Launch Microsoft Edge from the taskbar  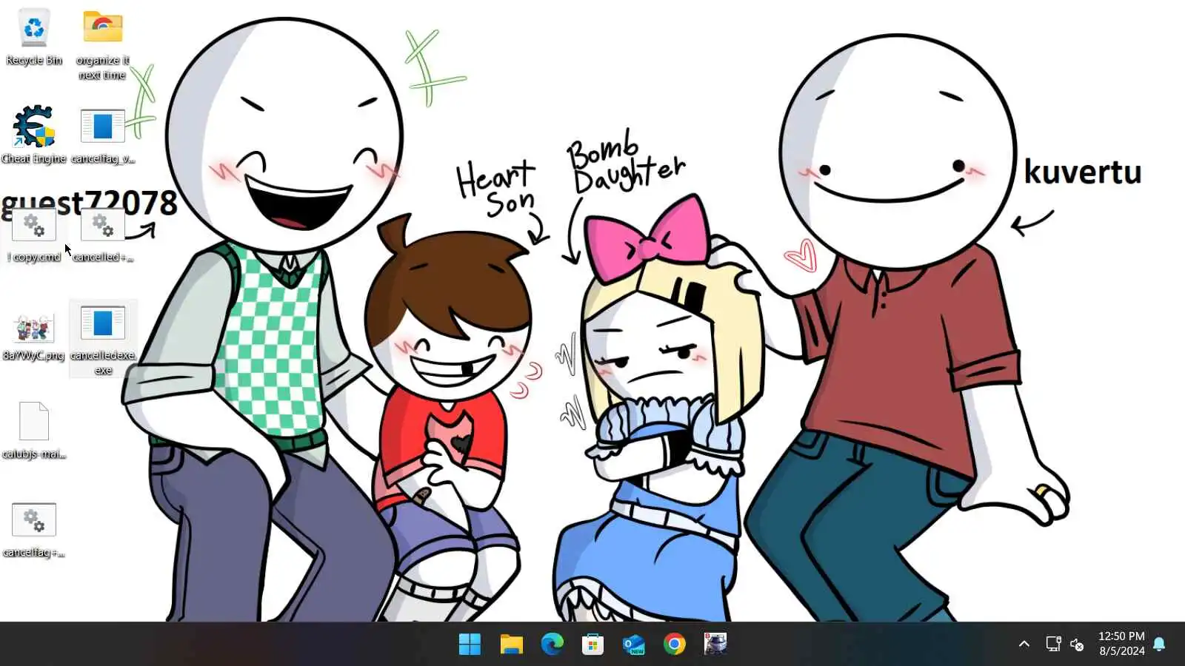click(x=552, y=644)
